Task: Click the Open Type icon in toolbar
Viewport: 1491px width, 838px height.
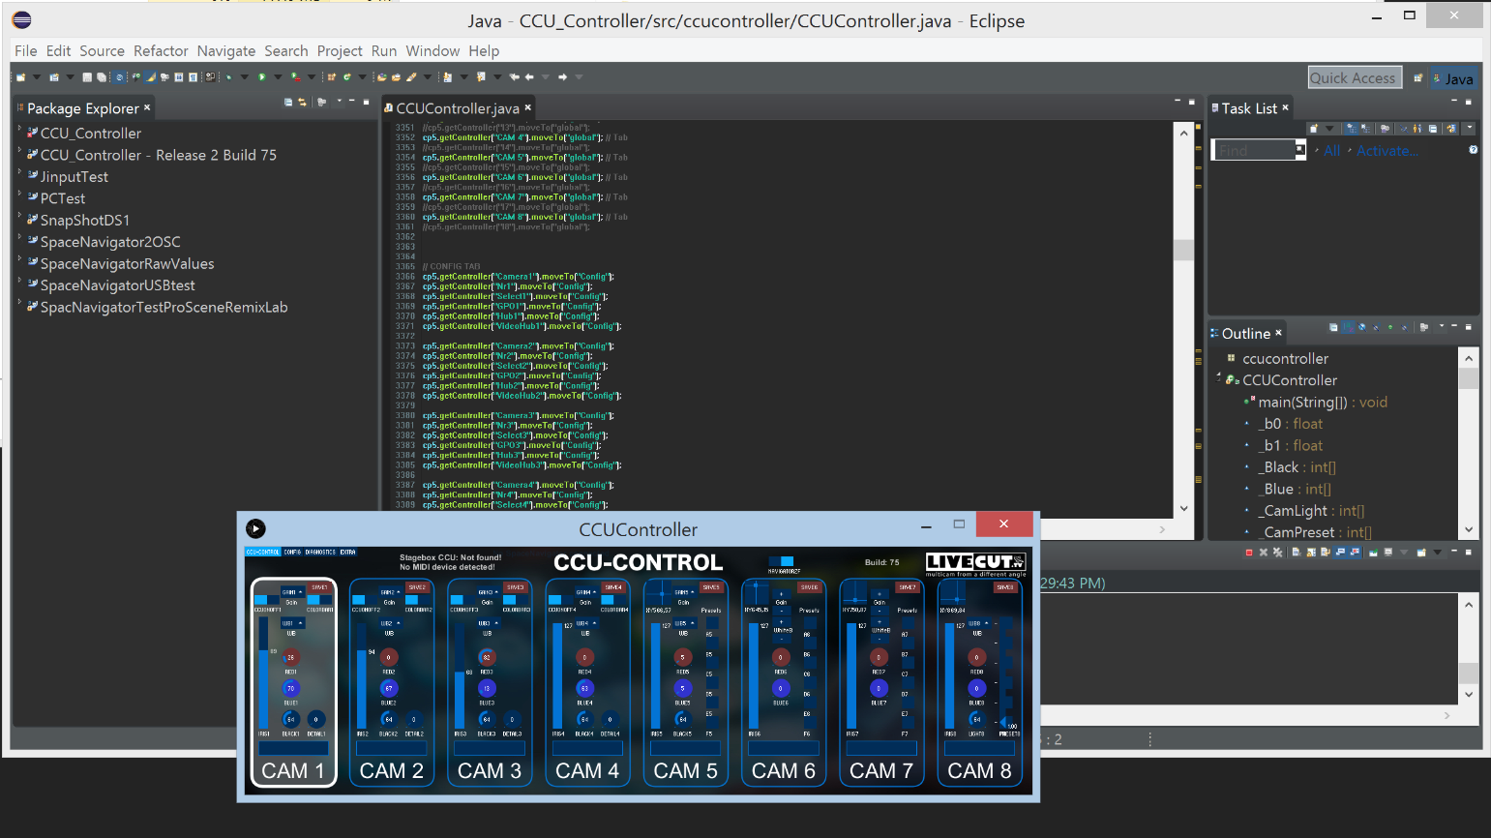Action: tap(382, 77)
